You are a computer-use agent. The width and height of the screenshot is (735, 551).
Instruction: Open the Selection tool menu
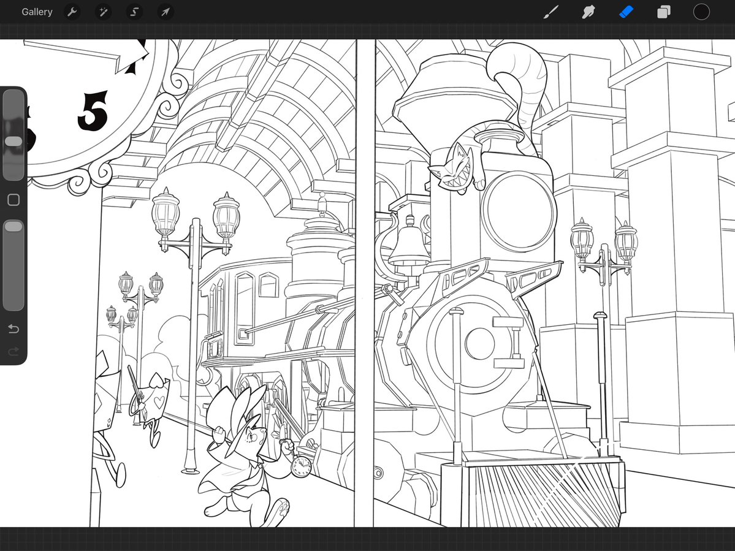tap(134, 12)
